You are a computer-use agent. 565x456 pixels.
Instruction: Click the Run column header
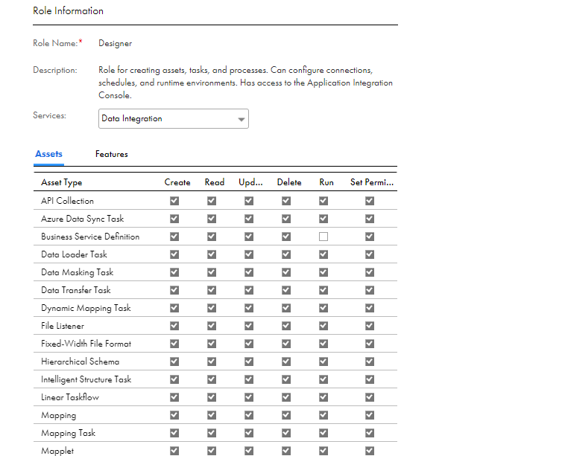[326, 182]
